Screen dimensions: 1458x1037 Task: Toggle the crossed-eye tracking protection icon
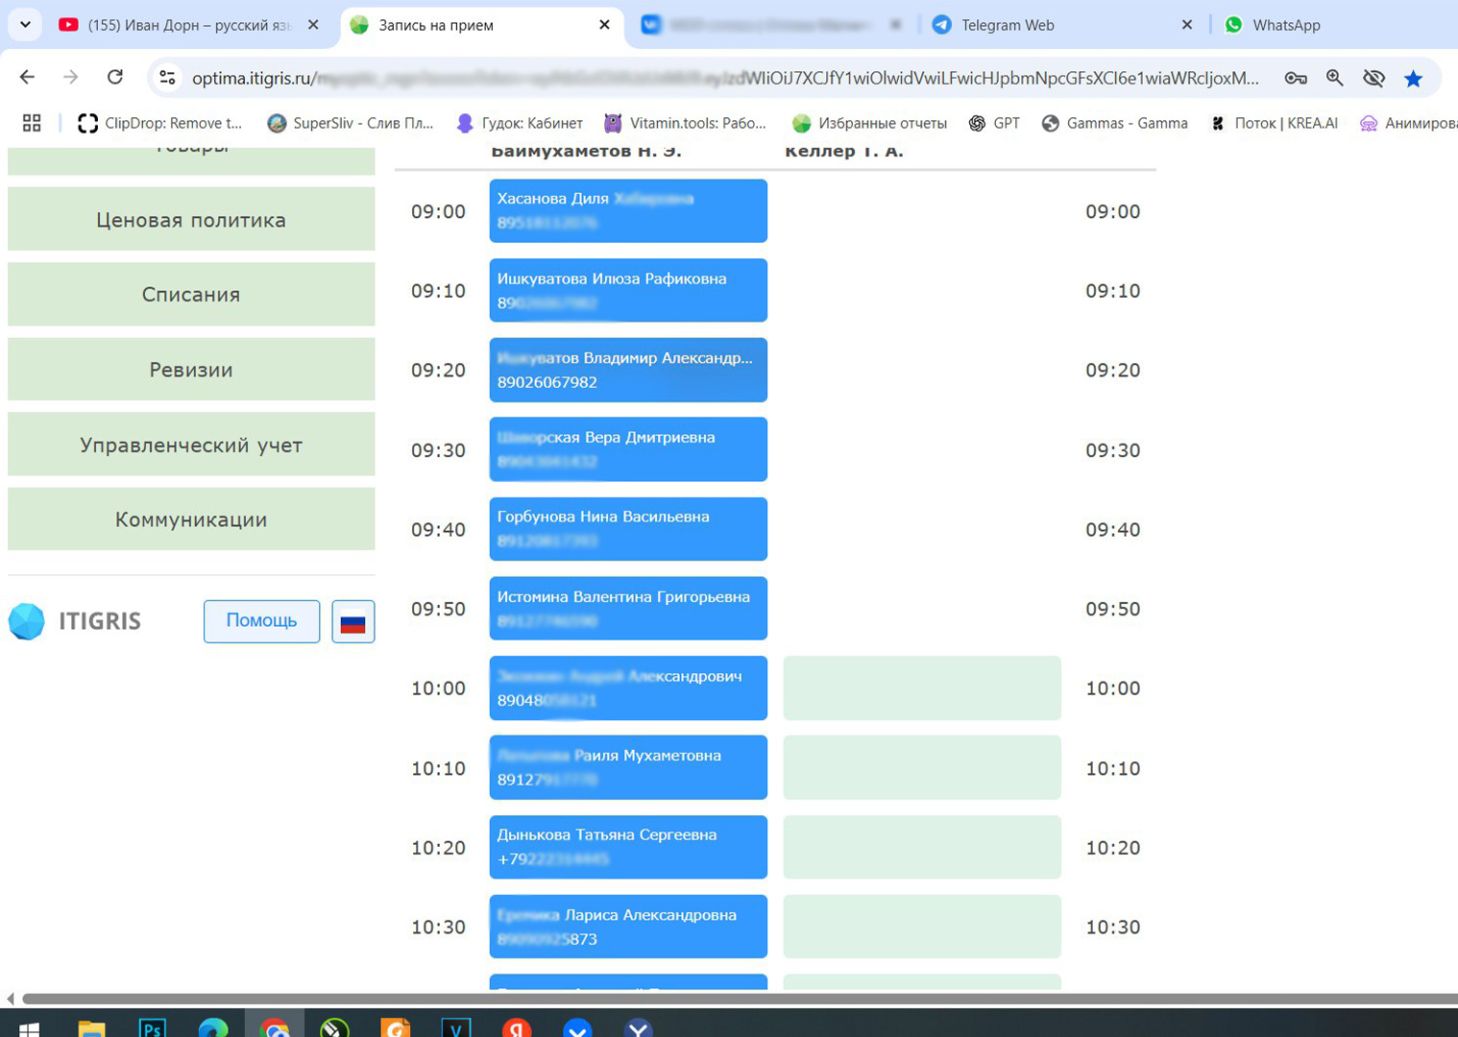(x=1373, y=79)
